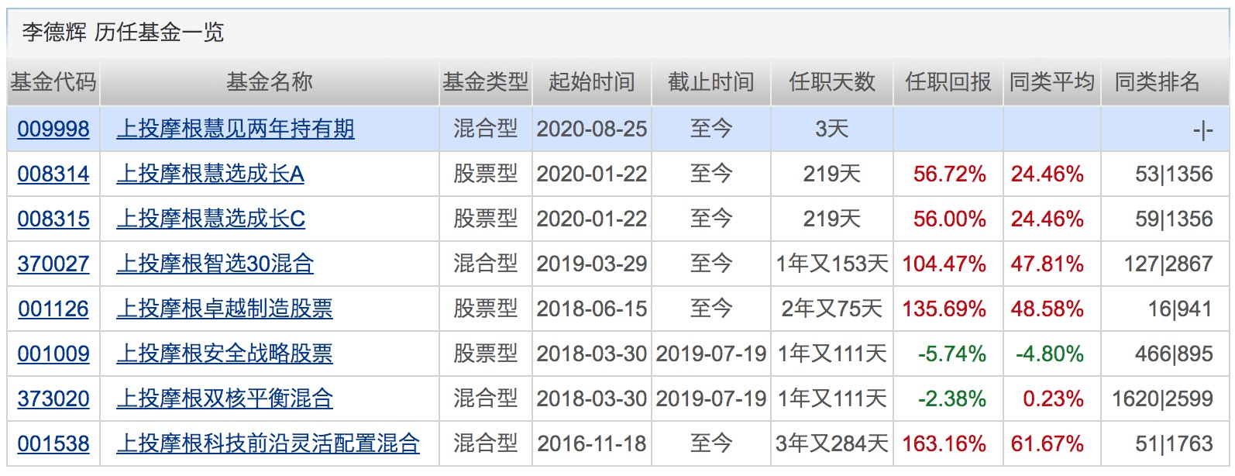1235x476 pixels.
Task: Select return value 56.72%
Action: click(949, 174)
